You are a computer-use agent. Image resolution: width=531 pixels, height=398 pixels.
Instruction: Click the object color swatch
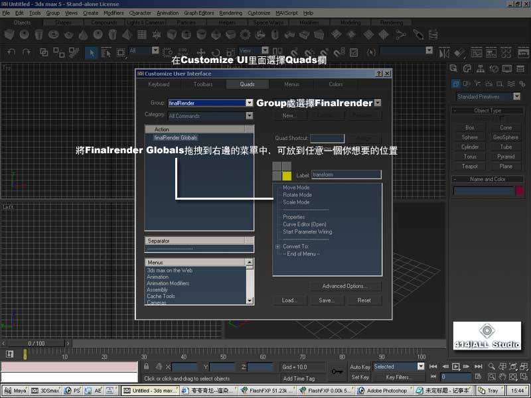pyautogui.click(x=519, y=191)
